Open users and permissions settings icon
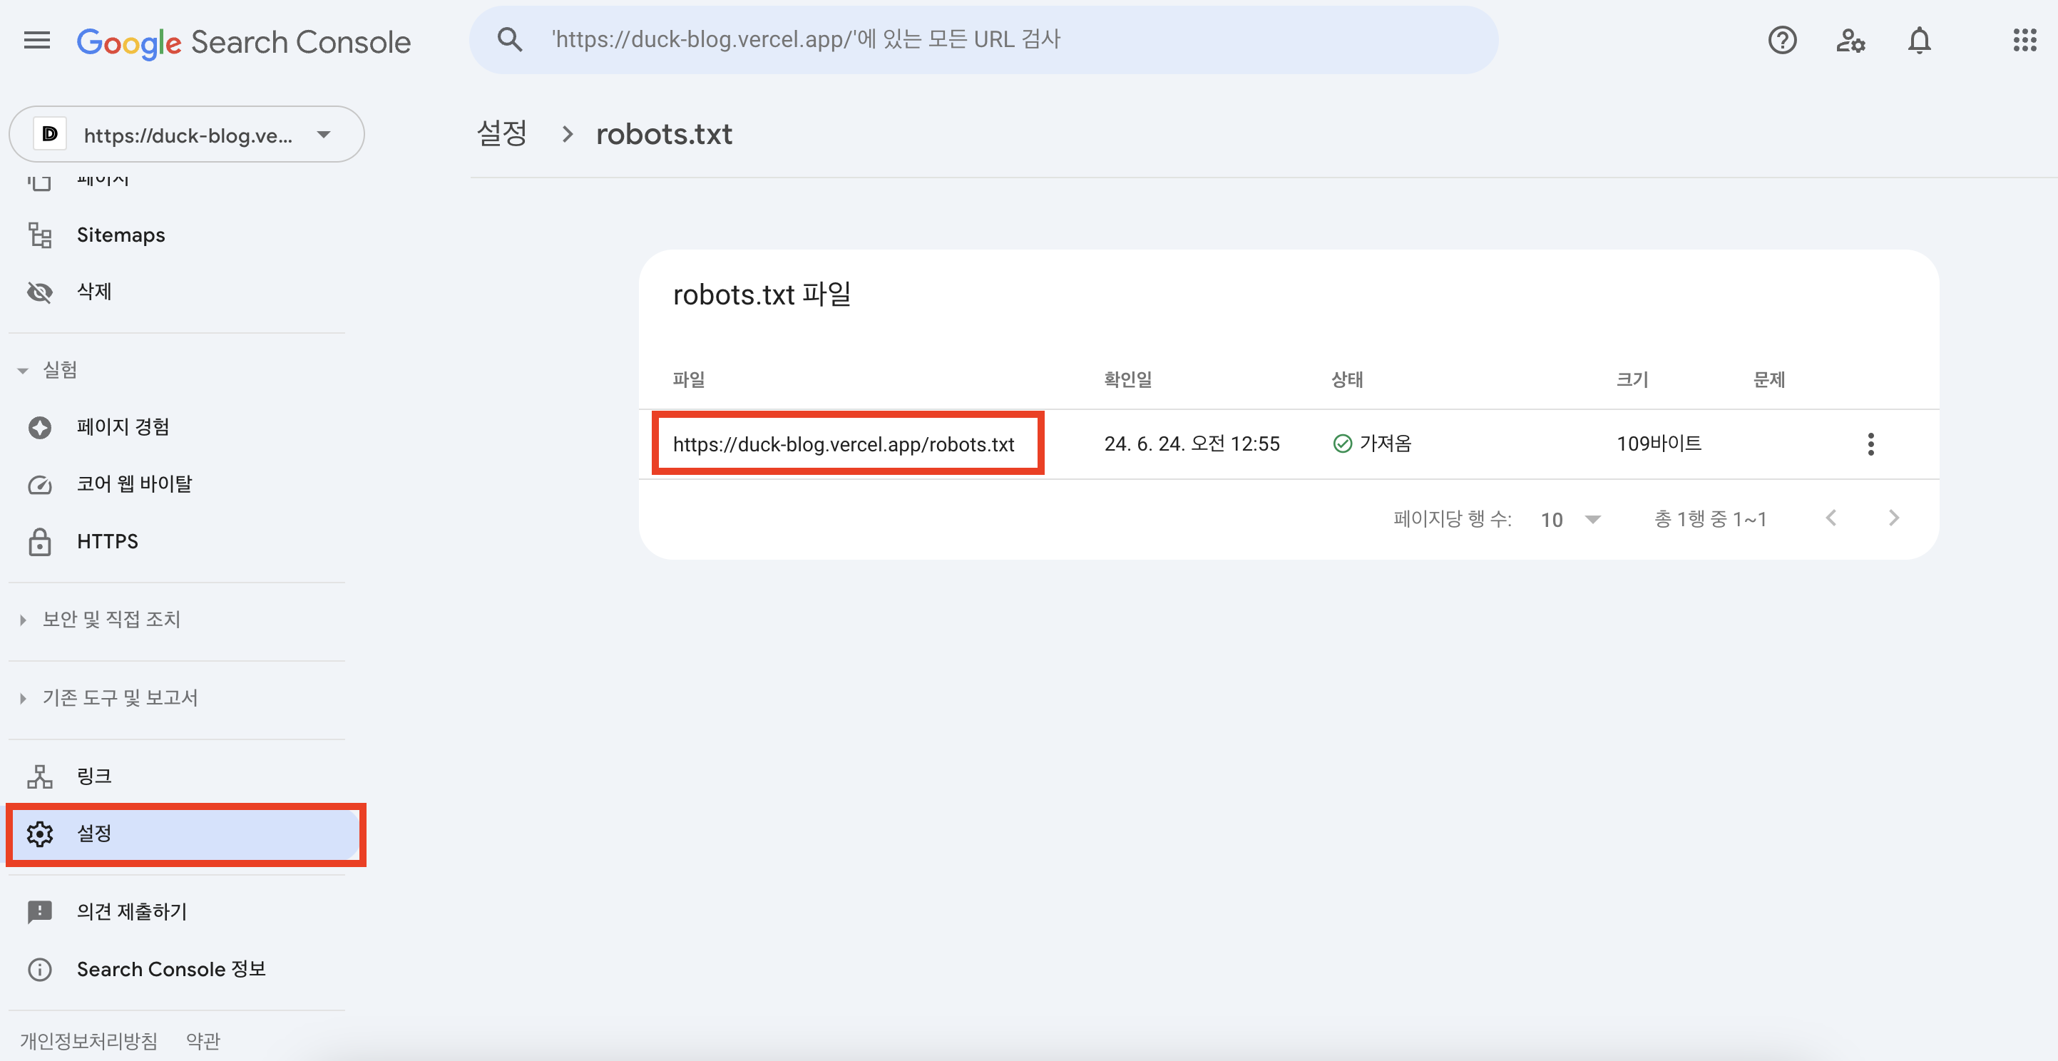 tap(1850, 40)
